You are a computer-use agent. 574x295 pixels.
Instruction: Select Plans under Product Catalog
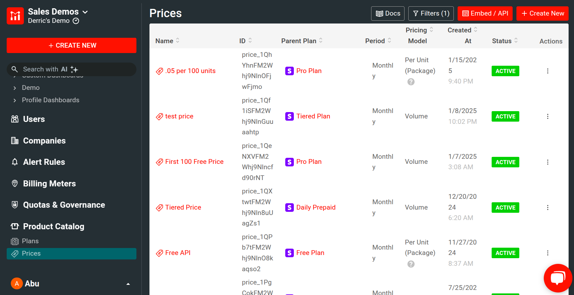coord(31,241)
